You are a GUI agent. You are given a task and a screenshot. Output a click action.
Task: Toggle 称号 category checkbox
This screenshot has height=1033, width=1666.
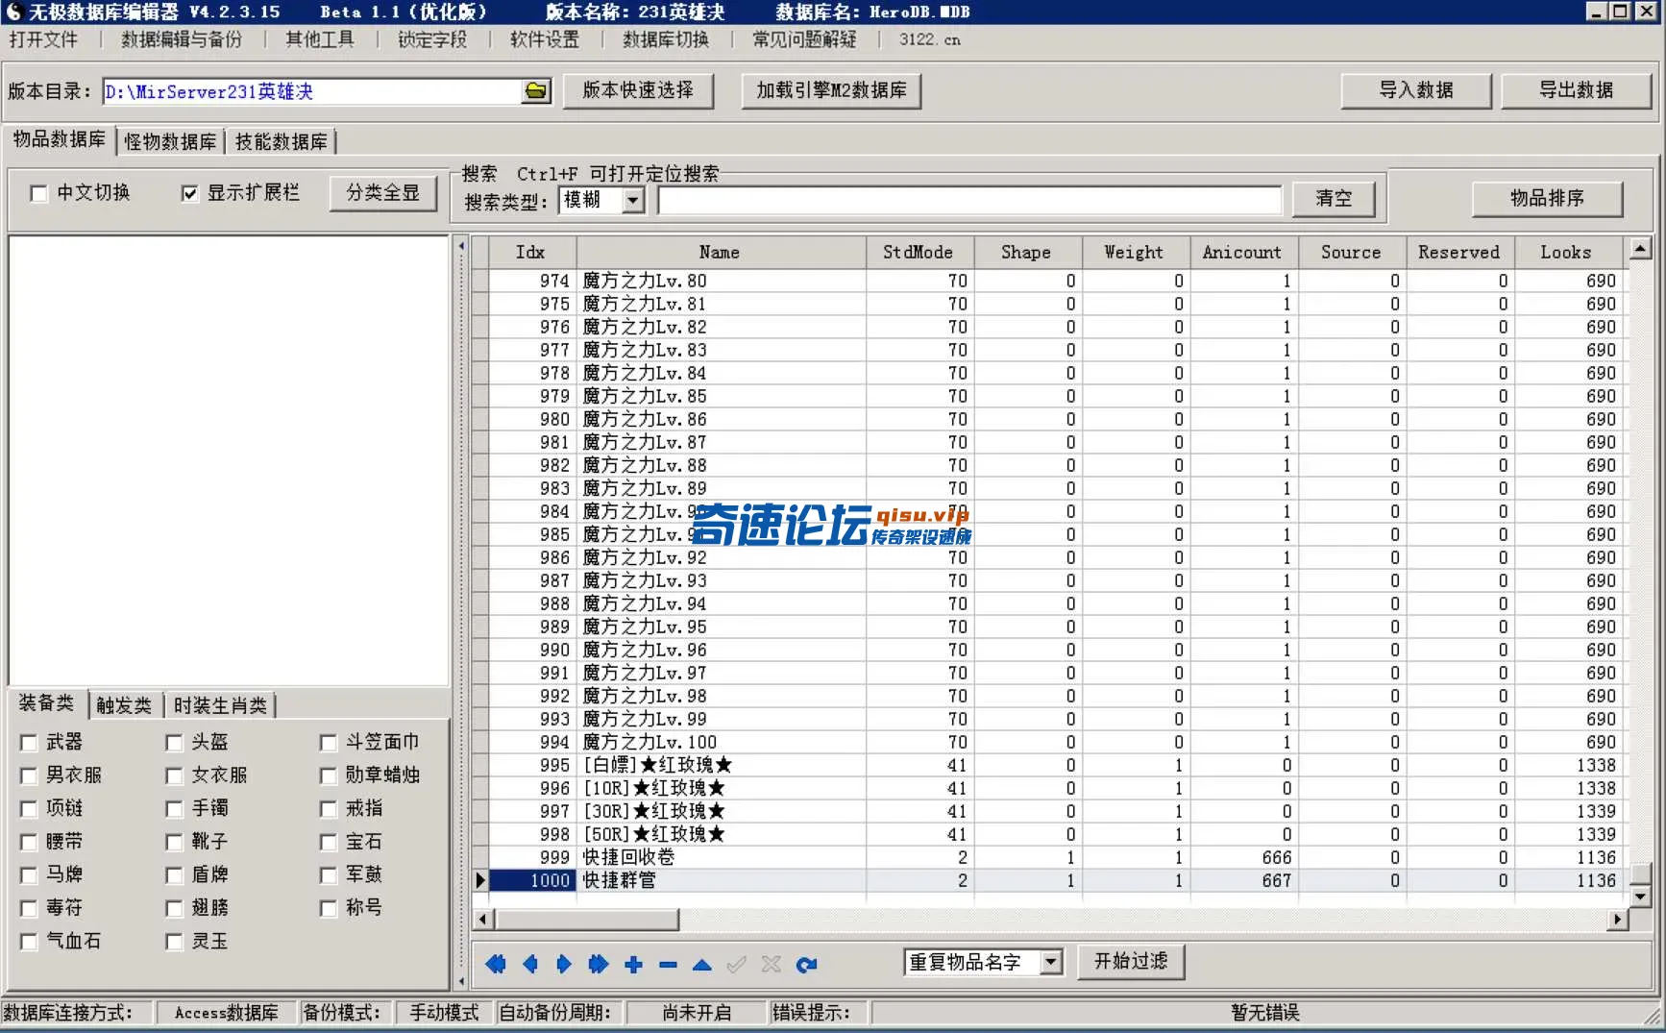[329, 909]
